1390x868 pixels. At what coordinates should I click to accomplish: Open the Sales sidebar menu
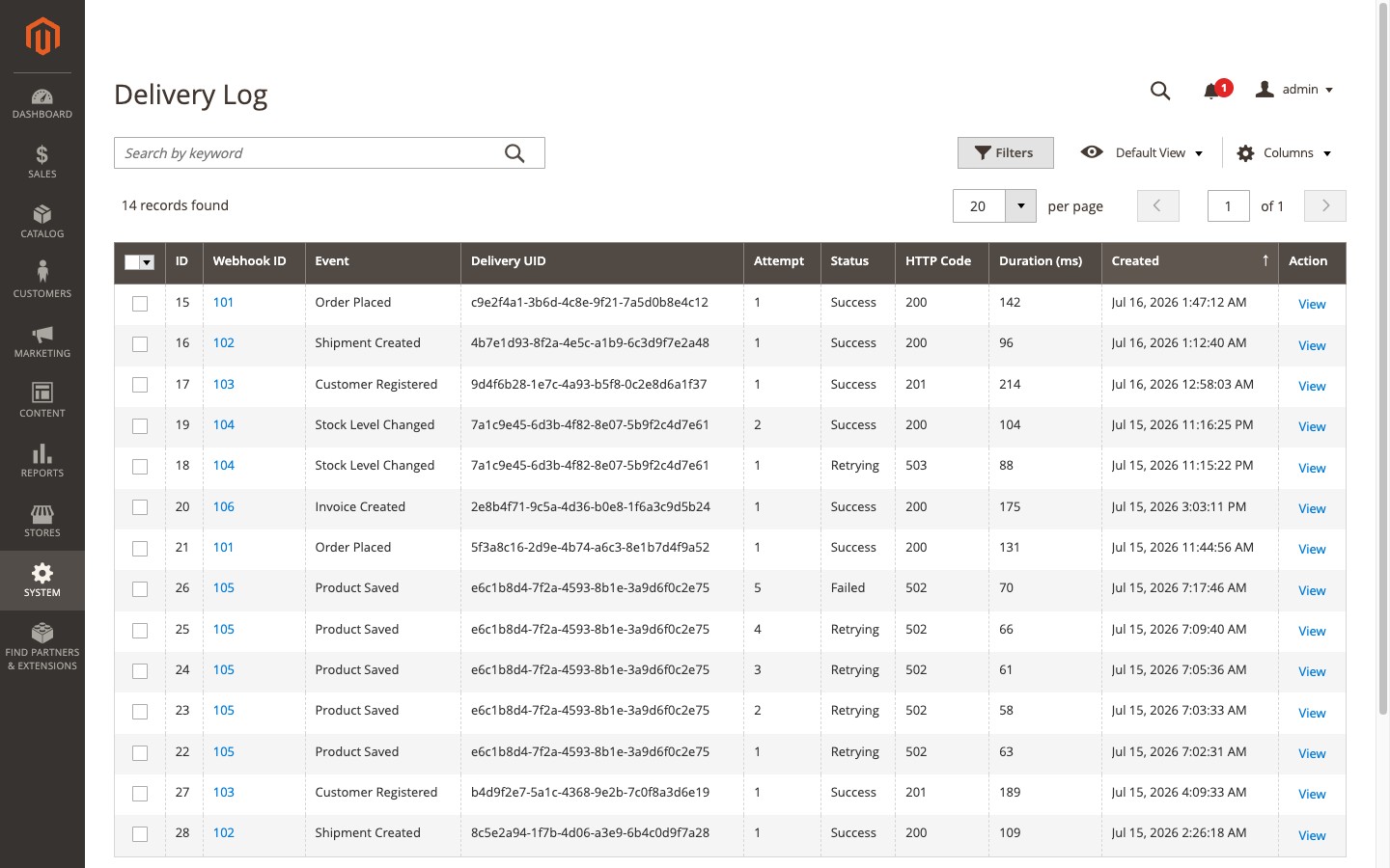pyautogui.click(x=42, y=162)
